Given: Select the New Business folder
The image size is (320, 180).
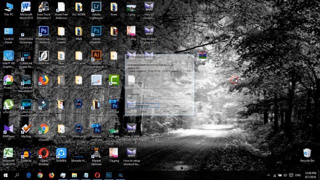Looking at the screenshot, I should pyautogui.click(x=61, y=59).
